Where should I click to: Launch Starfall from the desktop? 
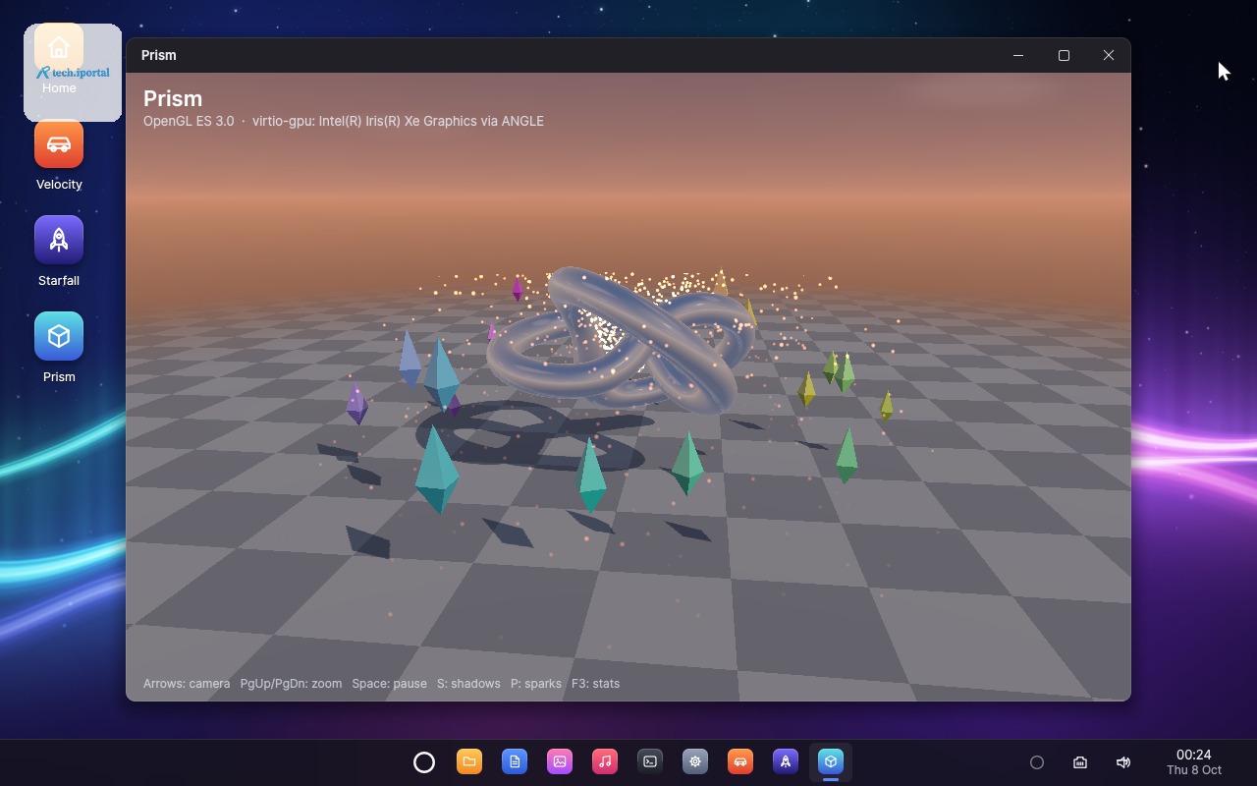[59, 253]
